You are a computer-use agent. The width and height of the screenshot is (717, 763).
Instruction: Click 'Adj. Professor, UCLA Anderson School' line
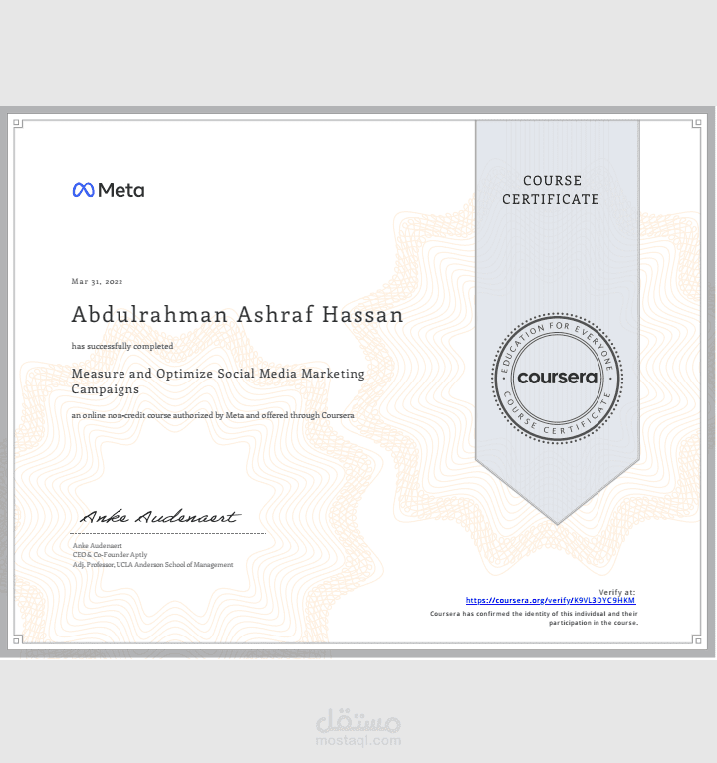tap(152, 565)
